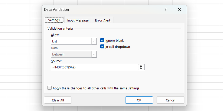The width and height of the screenshot is (223, 111).
Task: Open the Error Alert tab
Action: (102, 20)
